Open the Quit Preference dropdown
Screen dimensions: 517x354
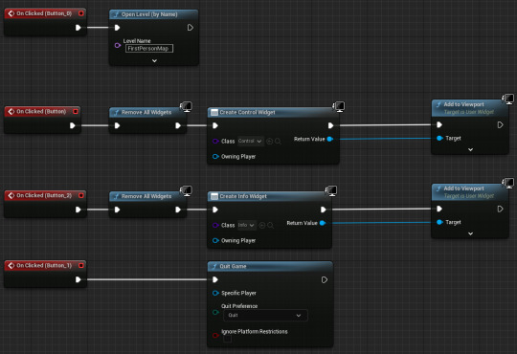click(x=265, y=315)
